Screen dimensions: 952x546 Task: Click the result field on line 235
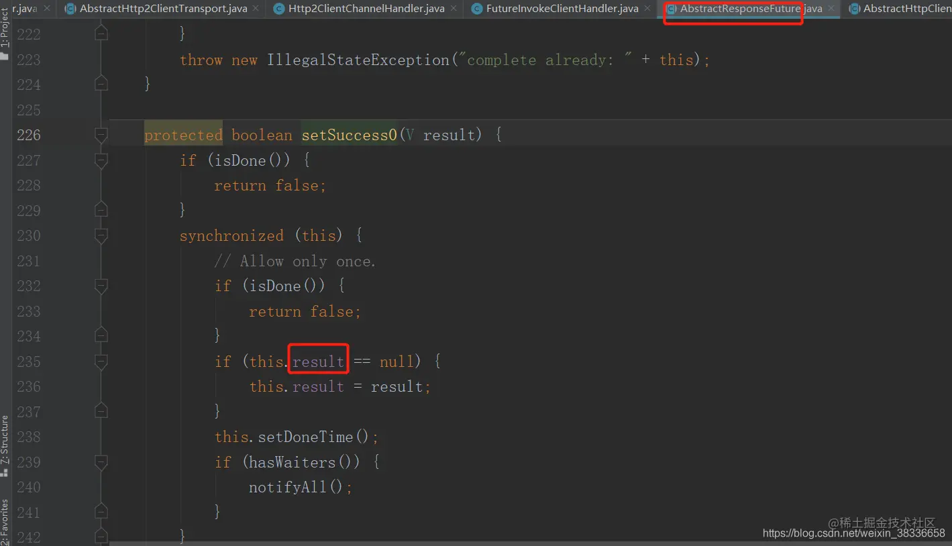coord(318,362)
